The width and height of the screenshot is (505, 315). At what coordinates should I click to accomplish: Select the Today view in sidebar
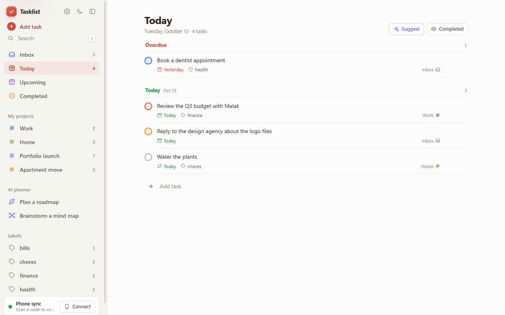pyautogui.click(x=51, y=69)
